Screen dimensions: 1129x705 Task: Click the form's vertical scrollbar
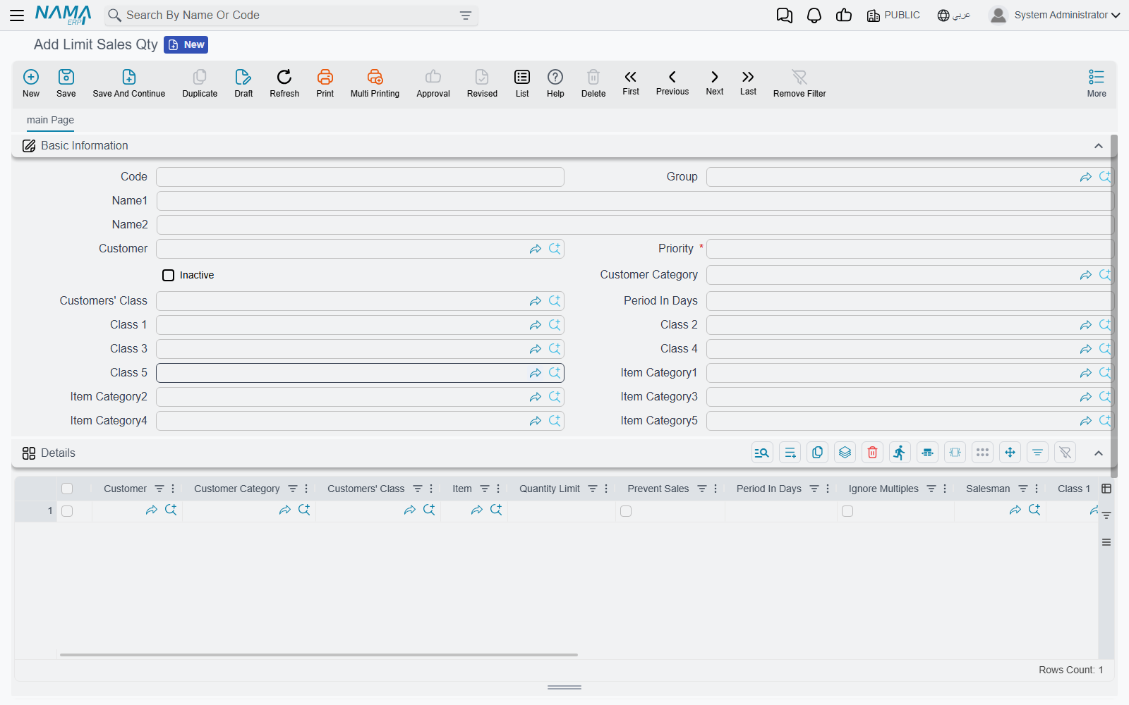point(1114,307)
